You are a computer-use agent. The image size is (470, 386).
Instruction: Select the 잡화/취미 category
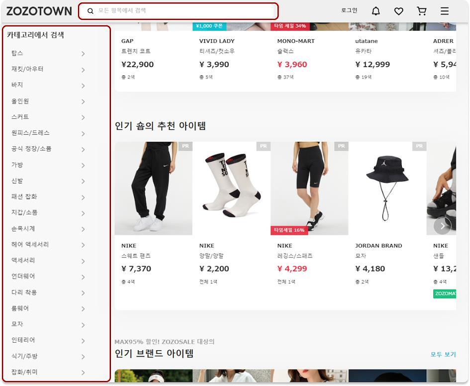coord(24,372)
